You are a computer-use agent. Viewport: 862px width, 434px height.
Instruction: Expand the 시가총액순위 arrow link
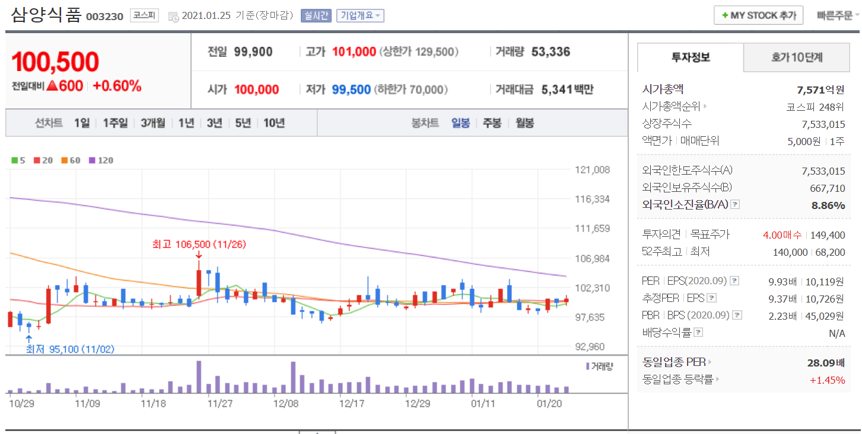click(x=705, y=107)
